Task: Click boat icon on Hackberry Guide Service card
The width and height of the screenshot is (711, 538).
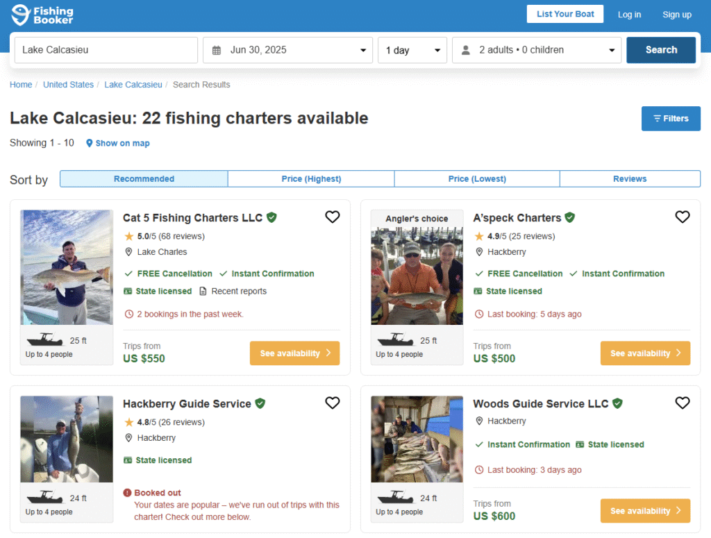Action: pos(45,497)
